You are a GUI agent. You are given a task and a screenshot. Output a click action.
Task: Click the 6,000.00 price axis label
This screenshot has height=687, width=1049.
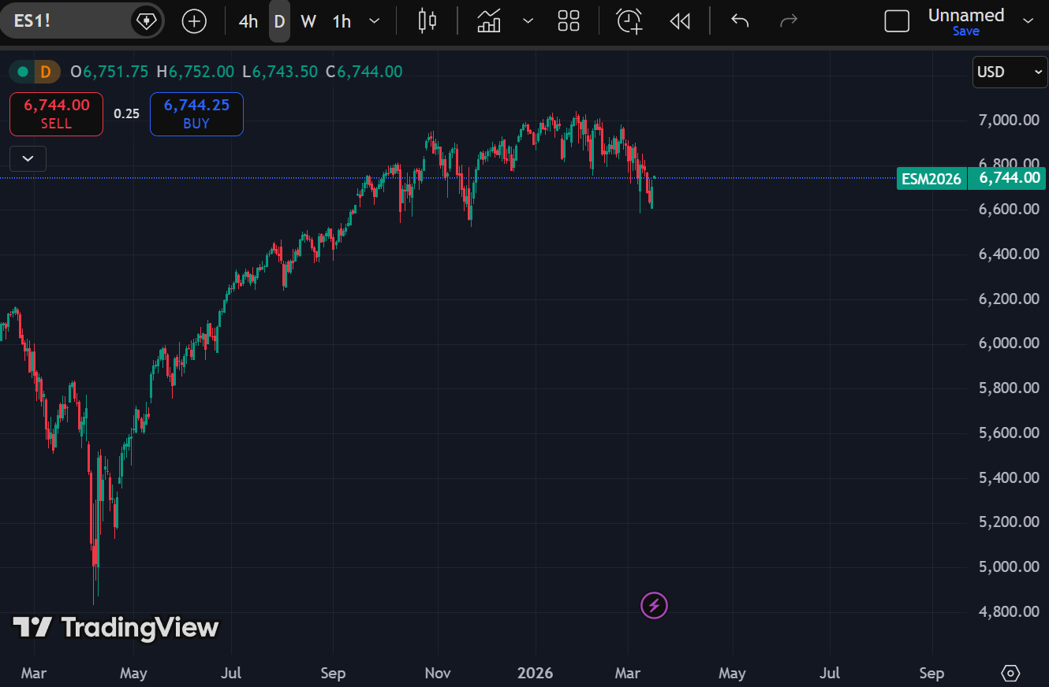1010,343
